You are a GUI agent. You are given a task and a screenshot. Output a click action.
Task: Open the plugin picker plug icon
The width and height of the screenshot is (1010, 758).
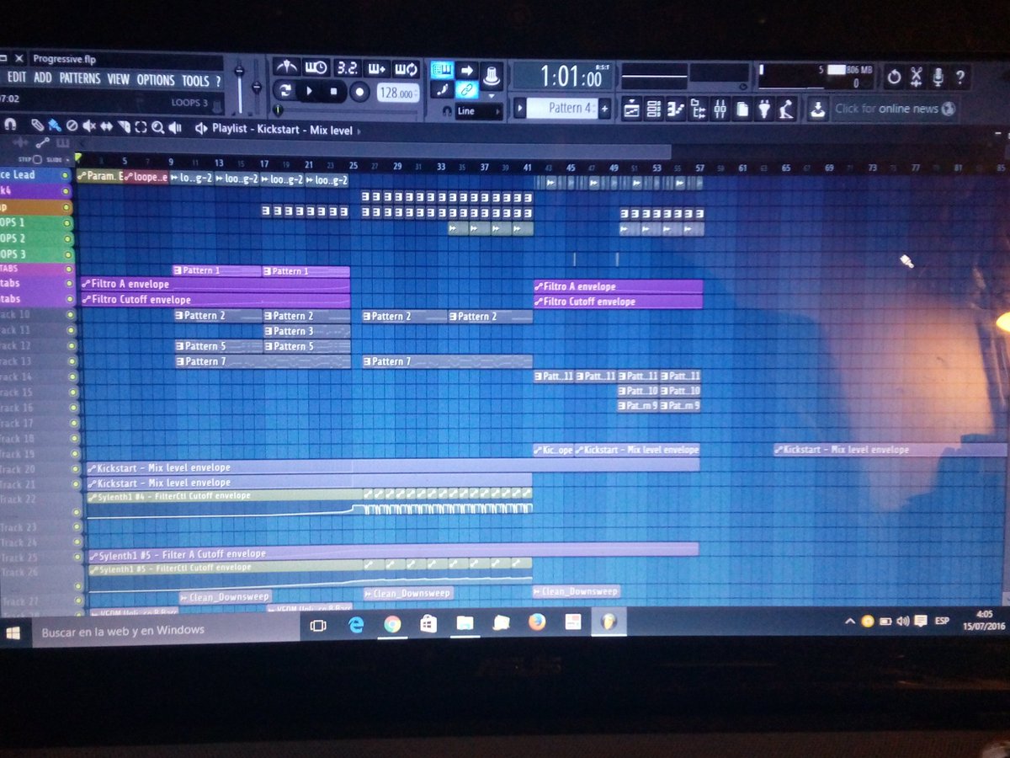(x=764, y=109)
